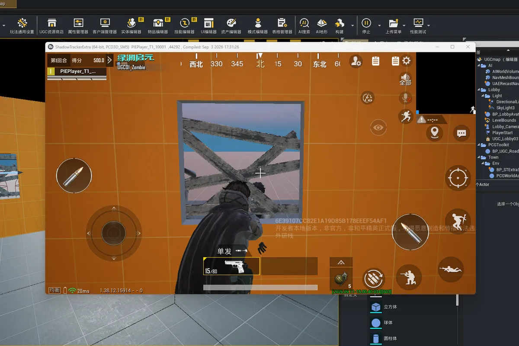Tap the jump button
The height and width of the screenshot is (346, 519).
(458, 221)
